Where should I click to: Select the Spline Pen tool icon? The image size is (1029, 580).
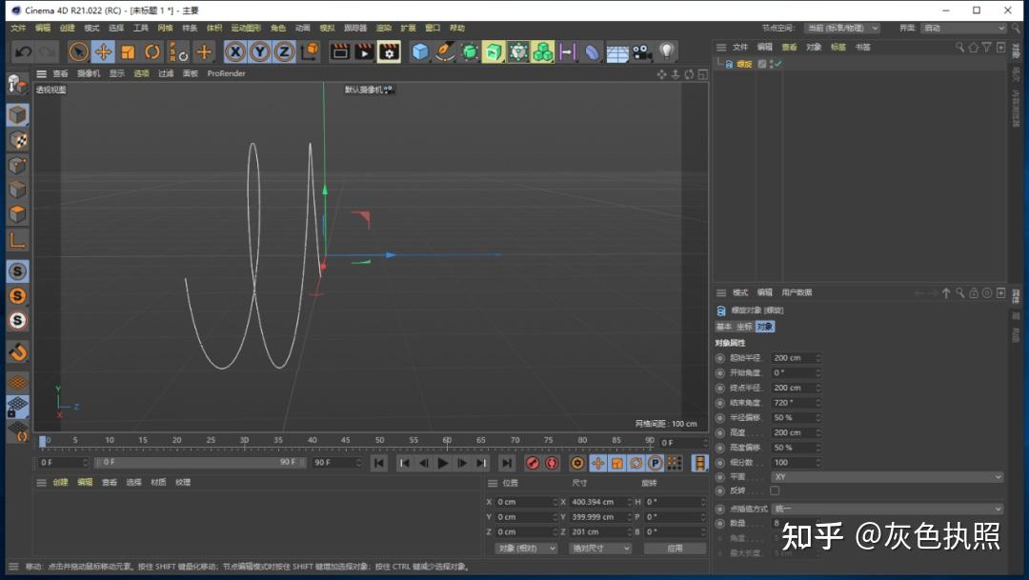[x=445, y=51]
